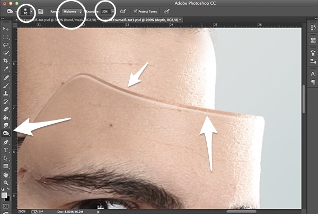318x214 pixels.
Task: Click the status bar share icon
Action: (41, 211)
